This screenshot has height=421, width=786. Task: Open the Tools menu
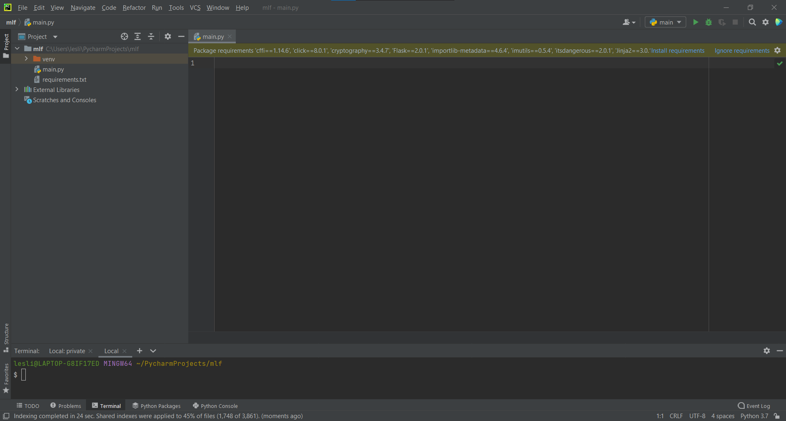(176, 8)
